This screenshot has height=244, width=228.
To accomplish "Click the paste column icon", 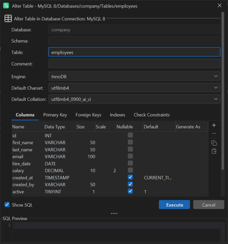I will [x=214, y=151].
